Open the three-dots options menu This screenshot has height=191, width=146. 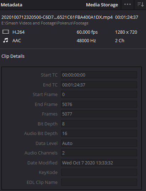[x=128, y=4]
